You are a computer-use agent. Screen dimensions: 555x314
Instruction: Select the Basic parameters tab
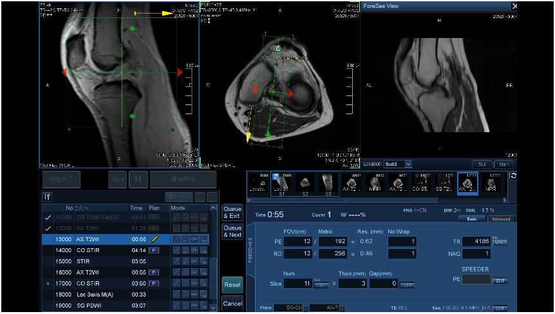pos(471,219)
